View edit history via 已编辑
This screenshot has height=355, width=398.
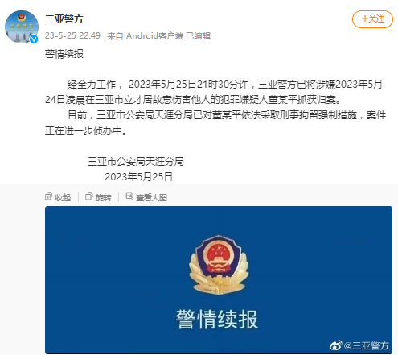(x=199, y=35)
